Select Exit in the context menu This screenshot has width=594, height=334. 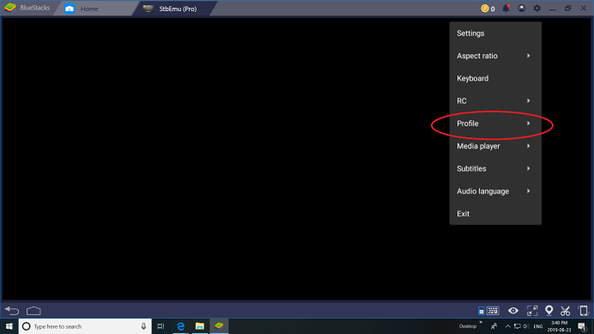463,214
